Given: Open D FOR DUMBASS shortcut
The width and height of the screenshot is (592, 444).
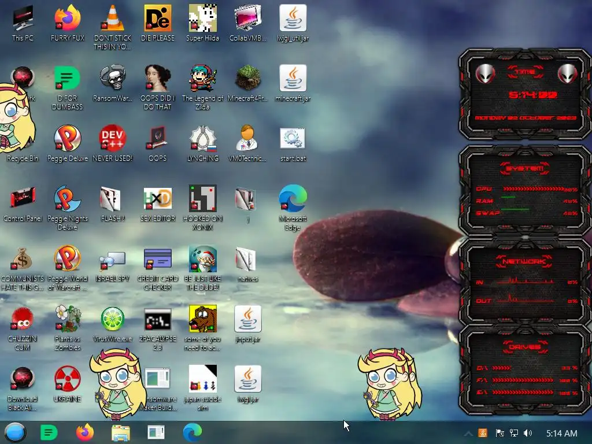Looking at the screenshot, I should (x=67, y=88).
